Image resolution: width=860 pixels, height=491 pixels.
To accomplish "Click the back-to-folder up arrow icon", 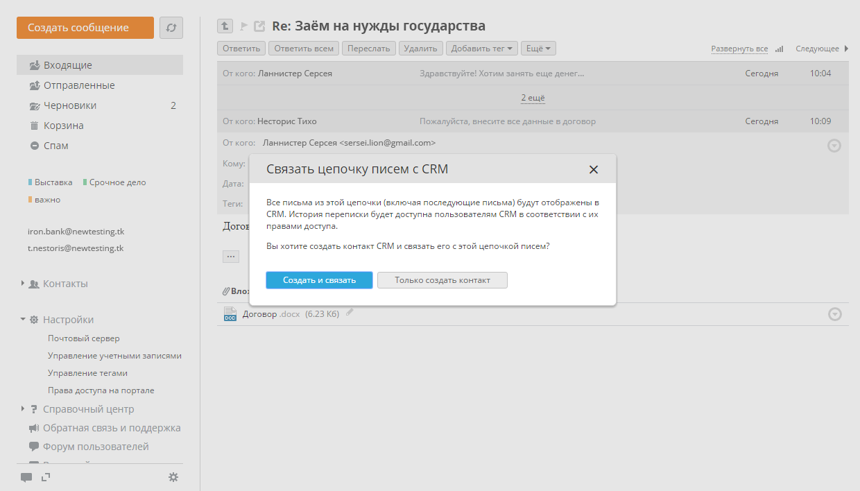I will click(225, 26).
